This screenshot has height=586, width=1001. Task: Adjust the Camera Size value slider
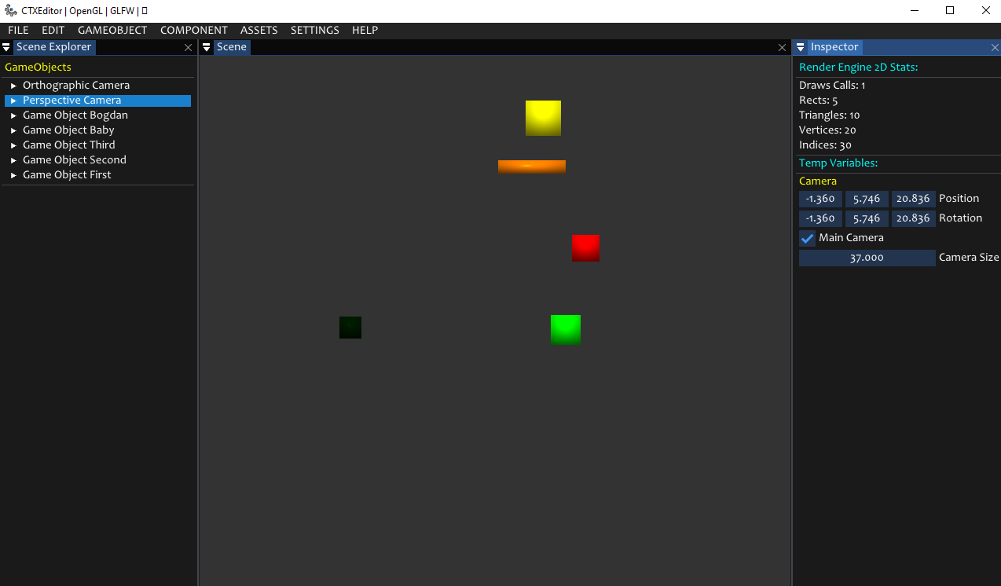tap(867, 258)
